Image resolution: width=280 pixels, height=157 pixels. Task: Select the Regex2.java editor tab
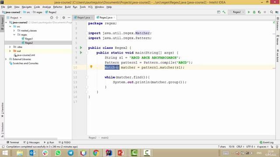pyautogui.click(x=105, y=17)
